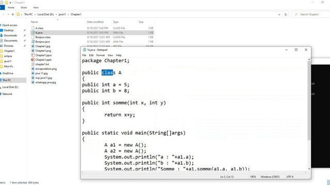Click UTF-8 encoding in Notepad status bar
Image resolution: width=330 pixels, height=185 pixels.
click(x=290, y=177)
